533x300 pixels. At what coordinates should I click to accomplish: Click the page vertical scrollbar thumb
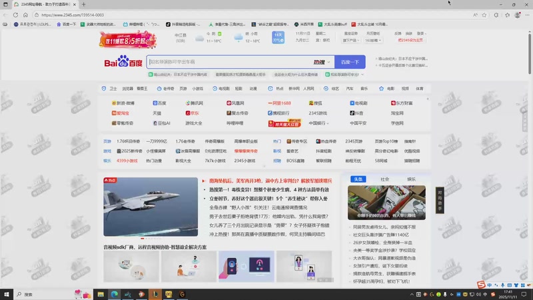coord(530,53)
